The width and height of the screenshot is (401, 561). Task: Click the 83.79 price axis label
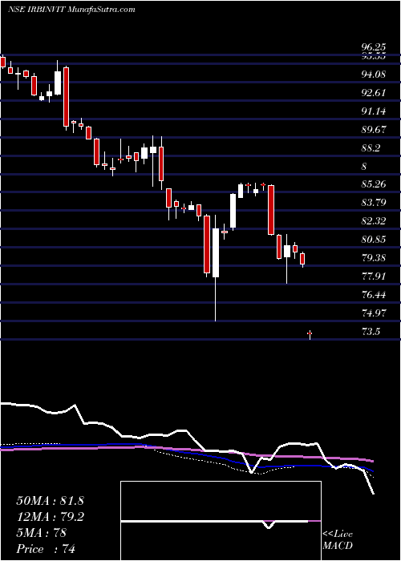pos(373,203)
